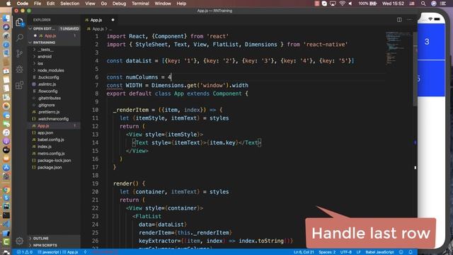Open the Go menu
Viewport: 453px width, 255px height.
click(x=104, y=4)
